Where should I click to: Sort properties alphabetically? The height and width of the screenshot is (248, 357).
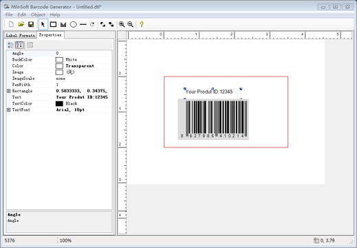[x=19, y=45]
